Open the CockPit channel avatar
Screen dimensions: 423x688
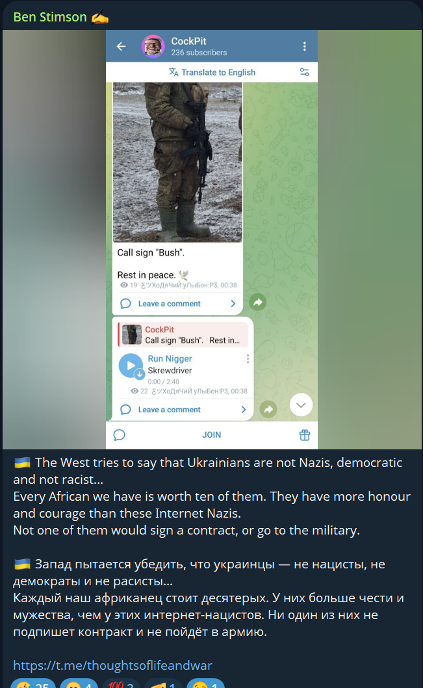[x=153, y=46]
